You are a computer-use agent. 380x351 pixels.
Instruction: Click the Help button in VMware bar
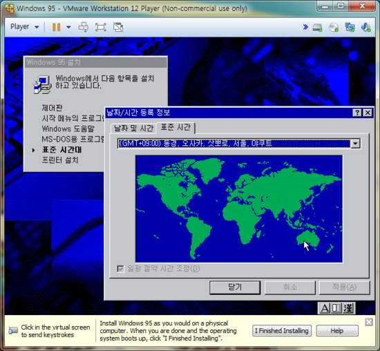coord(337,331)
